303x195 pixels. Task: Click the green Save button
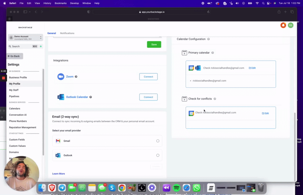coord(154,45)
